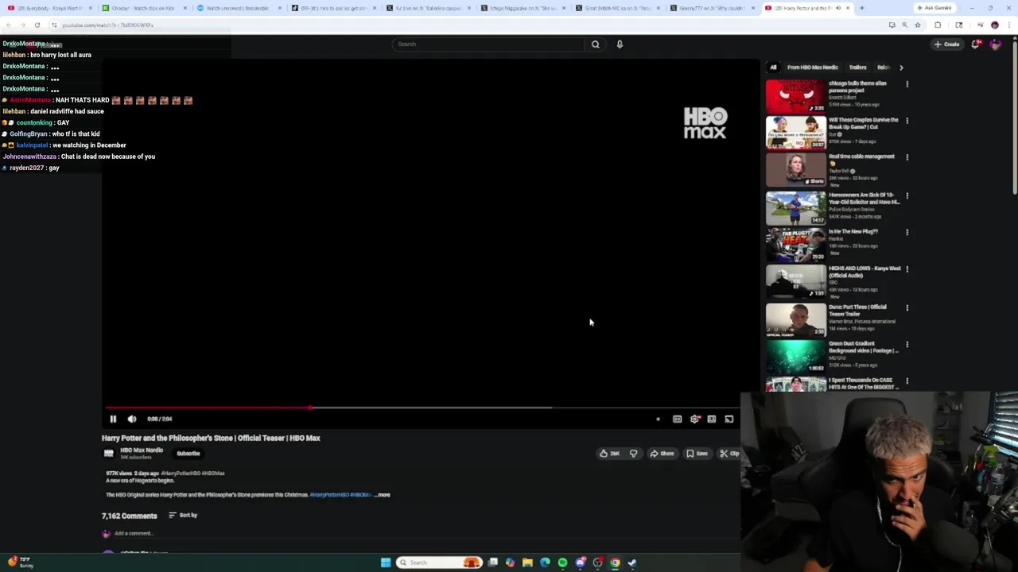The width and height of the screenshot is (1018, 572).
Task: Toggle subtitles/closed captions button
Action: tap(677, 419)
